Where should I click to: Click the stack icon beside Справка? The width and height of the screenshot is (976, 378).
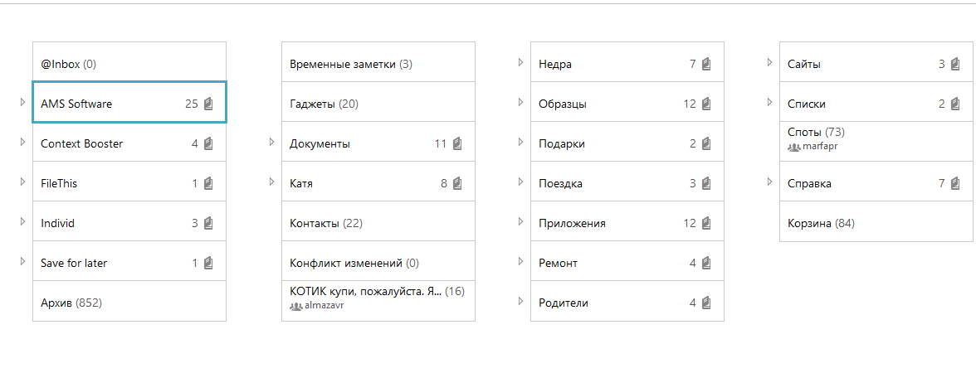click(x=955, y=184)
